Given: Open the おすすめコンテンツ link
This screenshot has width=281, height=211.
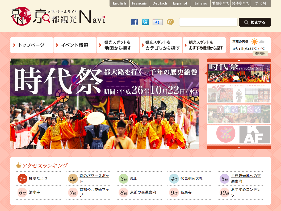Looking at the screenshot, I should click(246, 192).
